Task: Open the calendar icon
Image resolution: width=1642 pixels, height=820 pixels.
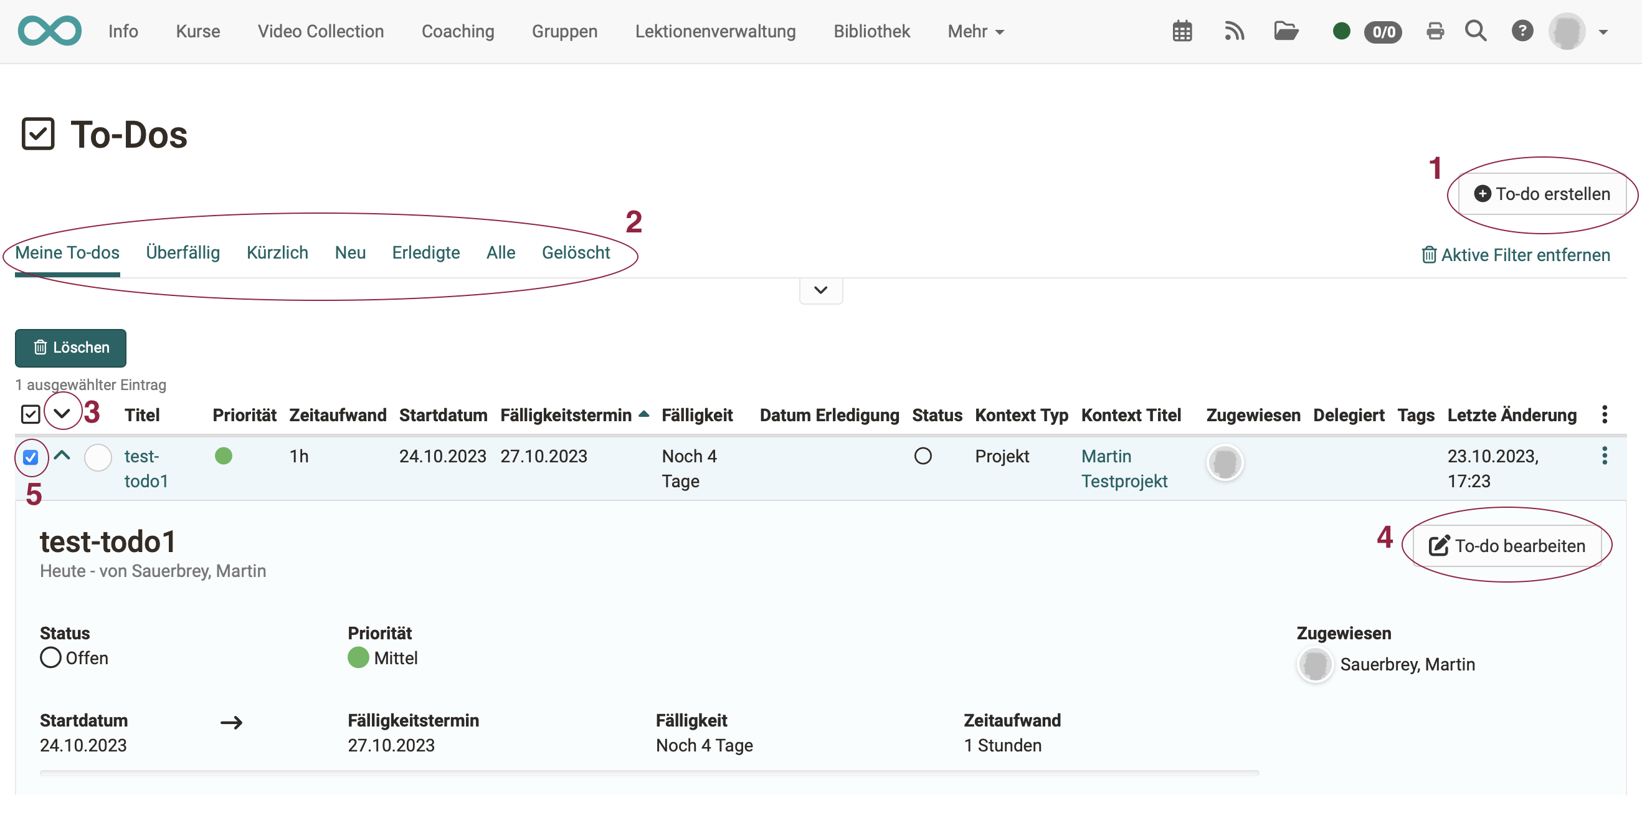Action: pos(1182,31)
